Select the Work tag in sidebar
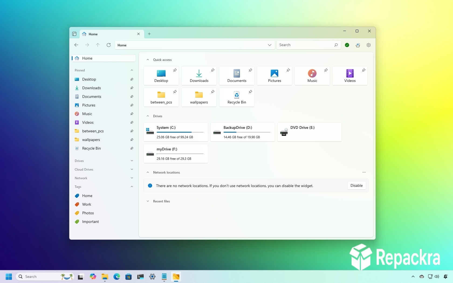Image resolution: width=453 pixels, height=283 pixels. click(104, 204)
